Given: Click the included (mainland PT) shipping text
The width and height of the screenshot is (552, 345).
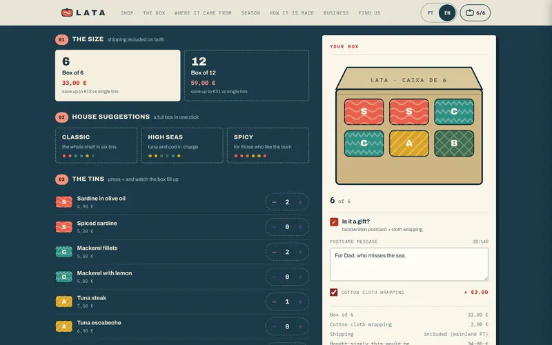Looking at the screenshot, I should [456, 334].
